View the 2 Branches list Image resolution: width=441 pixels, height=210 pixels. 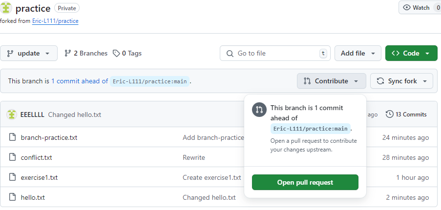pyautogui.click(x=86, y=53)
